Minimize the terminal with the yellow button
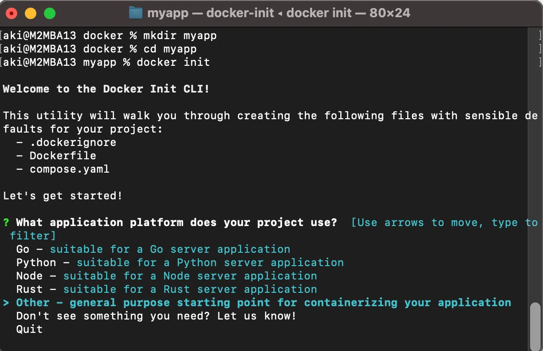Screen dimensions: 543x351 tap(31, 13)
